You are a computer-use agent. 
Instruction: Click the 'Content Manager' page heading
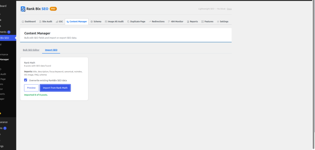click(37, 33)
